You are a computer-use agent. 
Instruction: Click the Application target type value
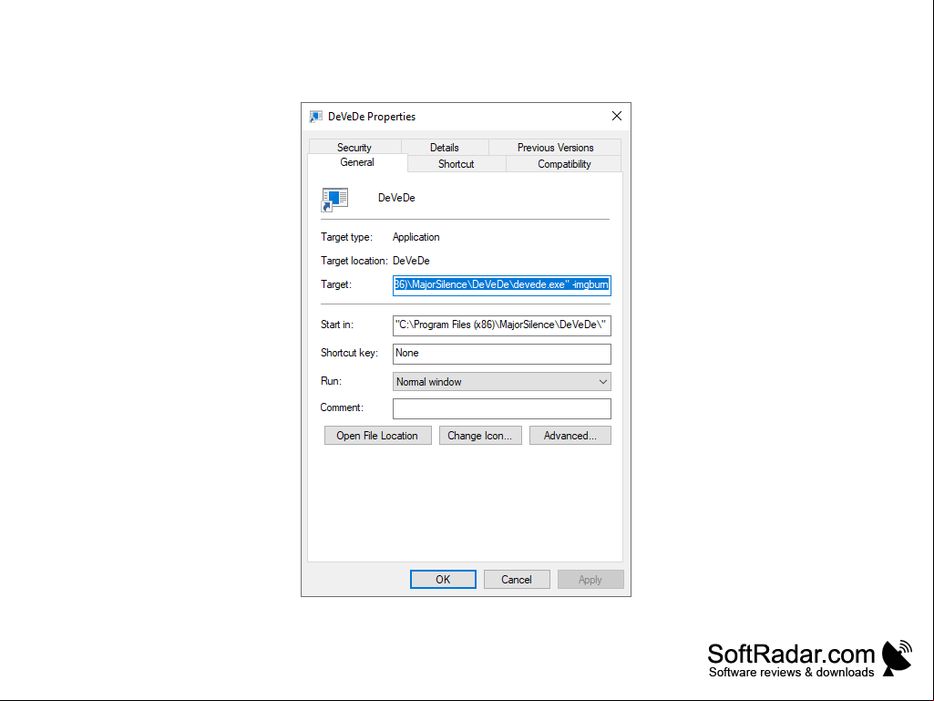[x=416, y=237]
